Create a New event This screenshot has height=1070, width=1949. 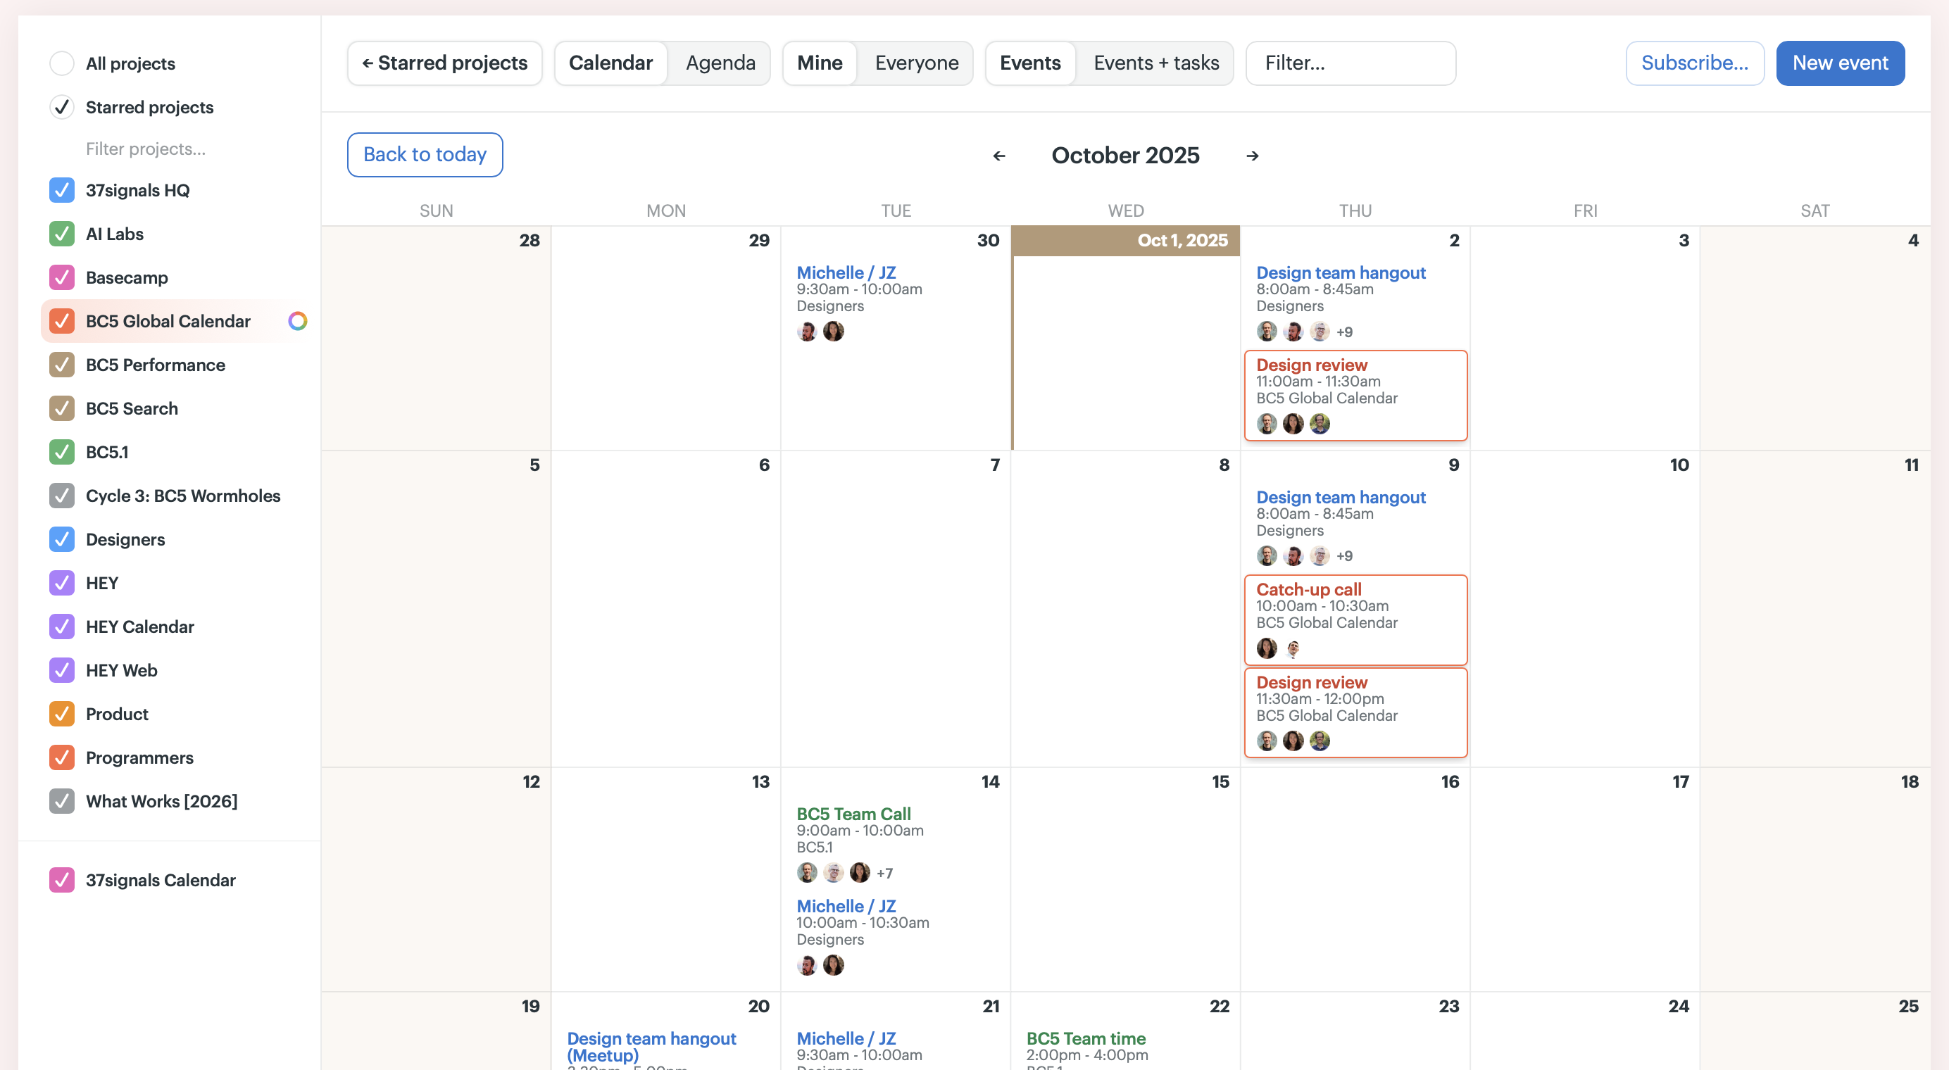point(1840,63)
